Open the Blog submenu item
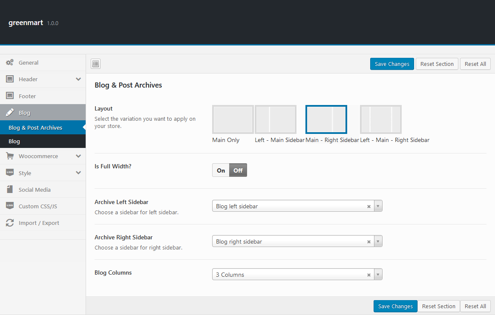This screenshot has height=315, width=495. pos(14,141)
